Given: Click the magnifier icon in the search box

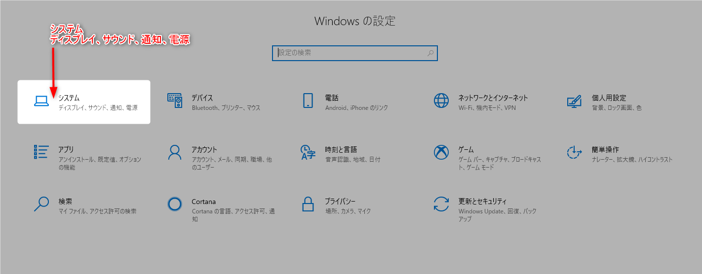Looking at the screenshot, I should (430, 53).
